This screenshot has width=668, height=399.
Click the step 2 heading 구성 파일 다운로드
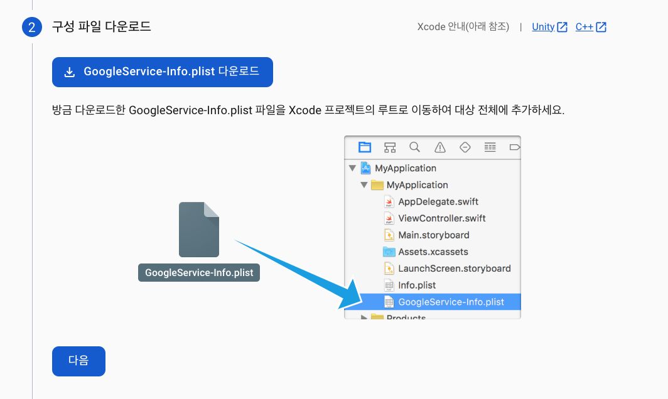pyautogui.click(x=102, y=26)
